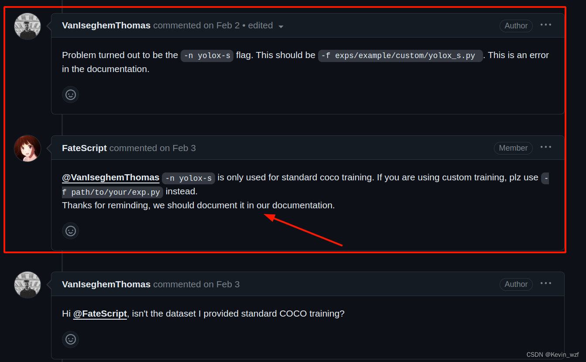This screenshot has height=362, width=586.
Task: Click the Member badge on FateScript's comment
Action: tap(513, 148)
